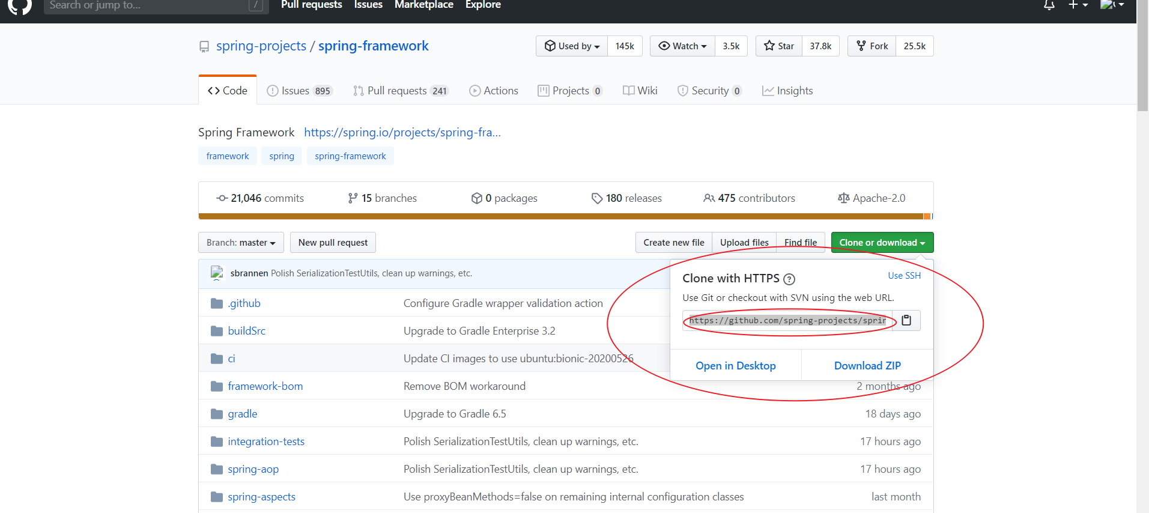The height and width of the screenshot is (513, 1149).
Task: Expand the Watch dropdown
Action: tap(682, 46)
